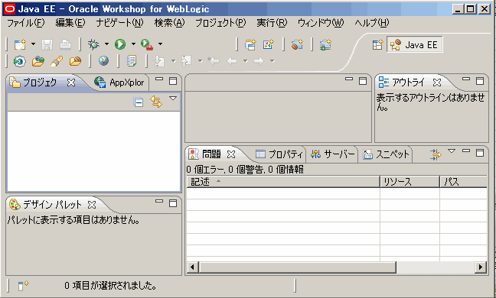Screen dimensions: 496x298
Task: Open the 編集(E) menu
Action: (x=70, y=23)
